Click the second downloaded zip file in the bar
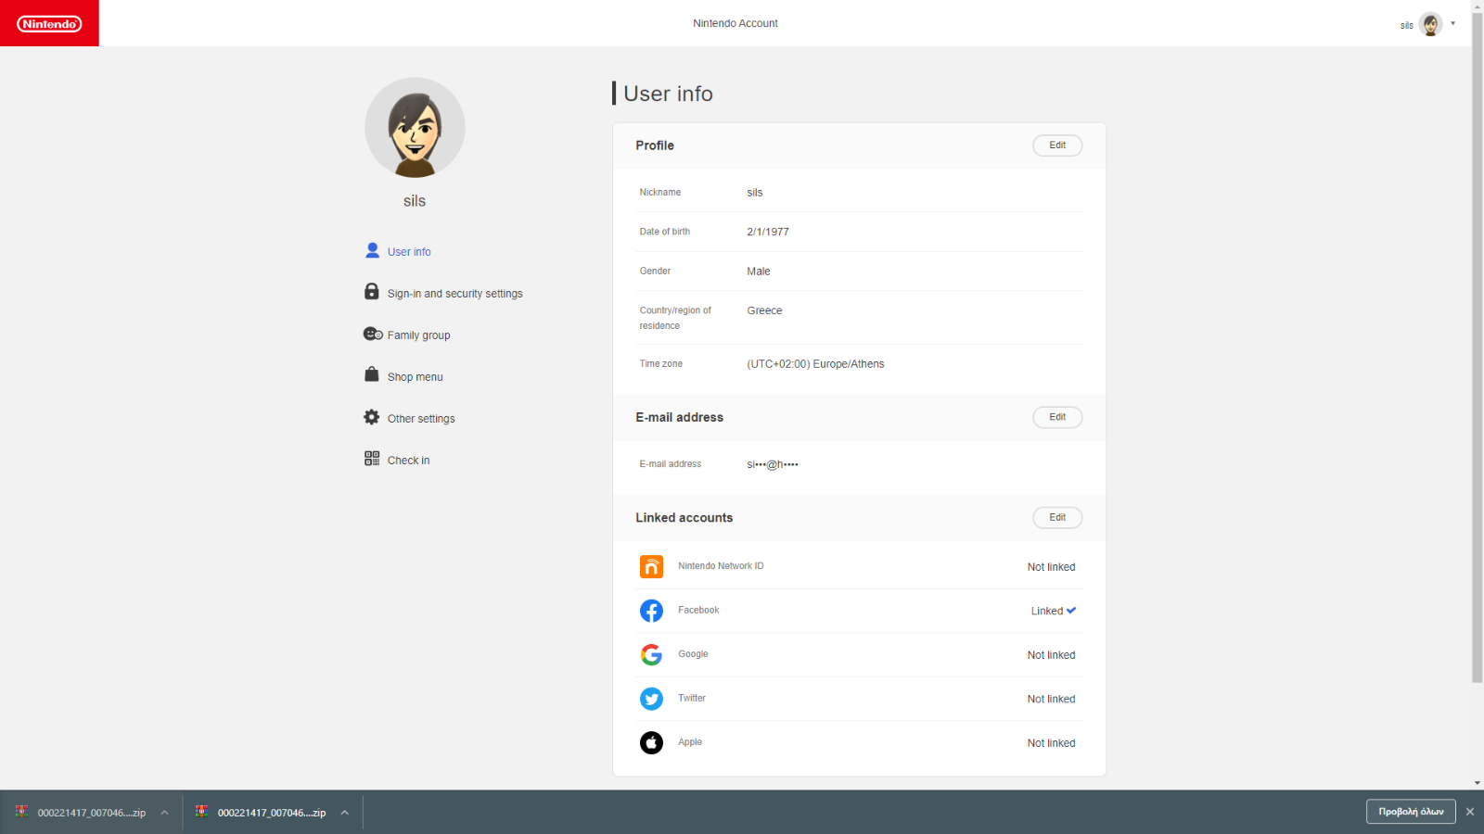The image size is (1484, 834). pyautogui.click(x=272, y=813)
